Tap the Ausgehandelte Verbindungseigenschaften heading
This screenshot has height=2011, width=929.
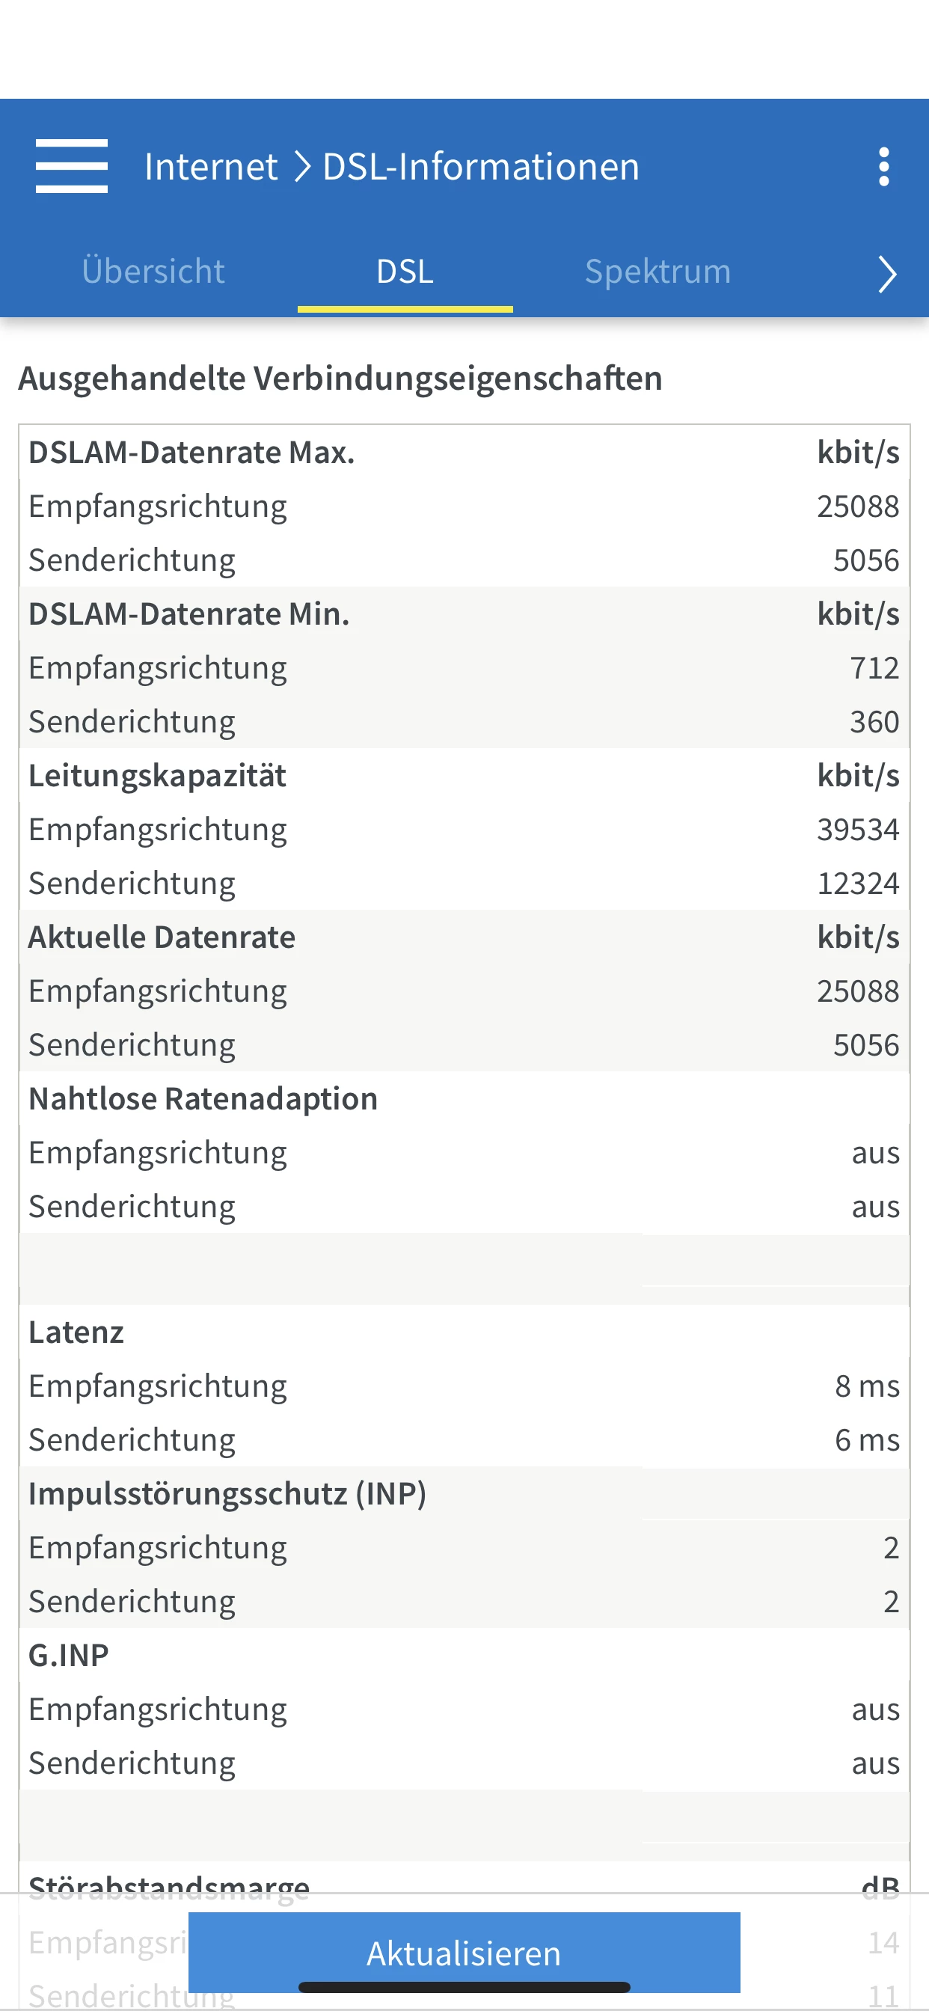click(340, 379)
